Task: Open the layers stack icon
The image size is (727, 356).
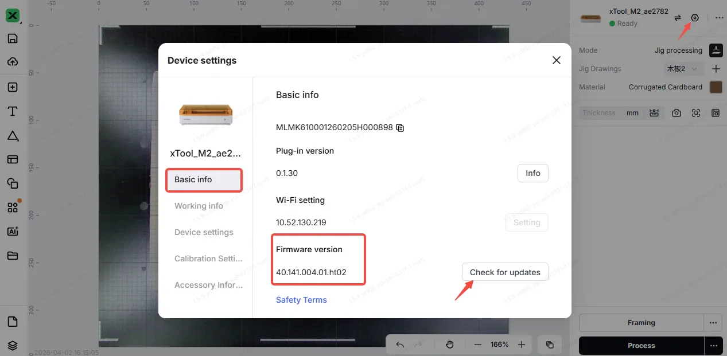Action: pyautogui.click(x=13, y=345)
